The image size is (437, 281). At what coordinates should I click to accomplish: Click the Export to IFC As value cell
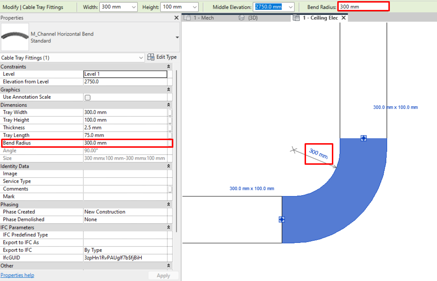tap(125, 242)
